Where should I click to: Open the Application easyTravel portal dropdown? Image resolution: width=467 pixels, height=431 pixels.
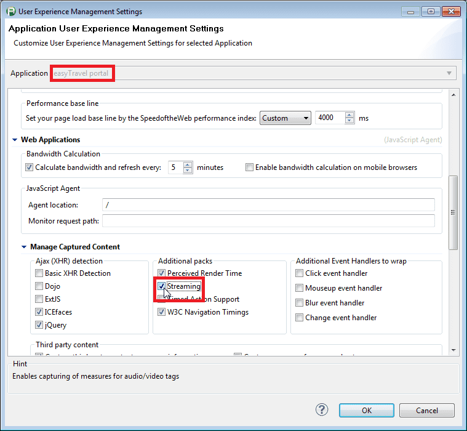click(x=253, y=73)
